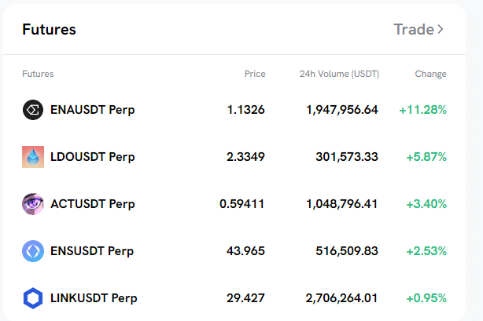Image resolution: width=483 pixels, height=321 pixels.
Task: Click the ACT eye coin icon
Action: [x=33, y=204]
